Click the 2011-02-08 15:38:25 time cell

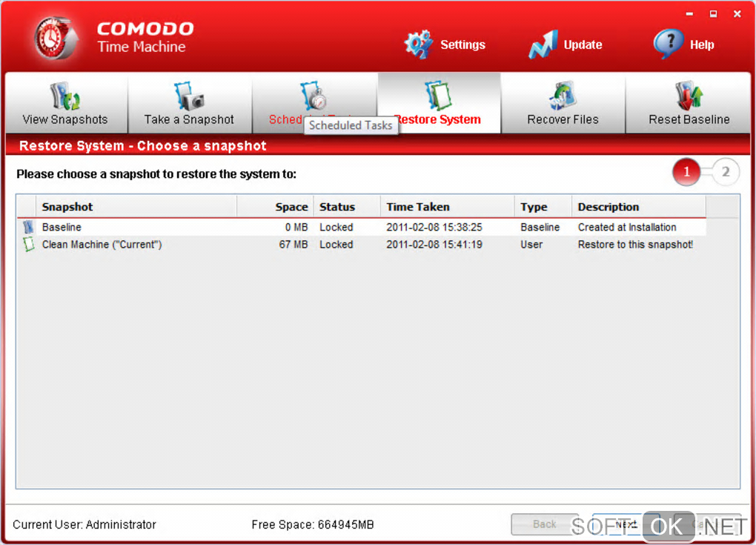[x=434, y=227]
